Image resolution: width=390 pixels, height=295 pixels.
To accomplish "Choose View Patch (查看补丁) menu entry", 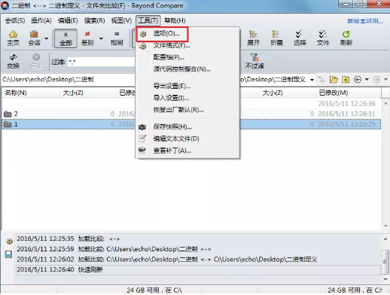I will click(x=187, y=151).
